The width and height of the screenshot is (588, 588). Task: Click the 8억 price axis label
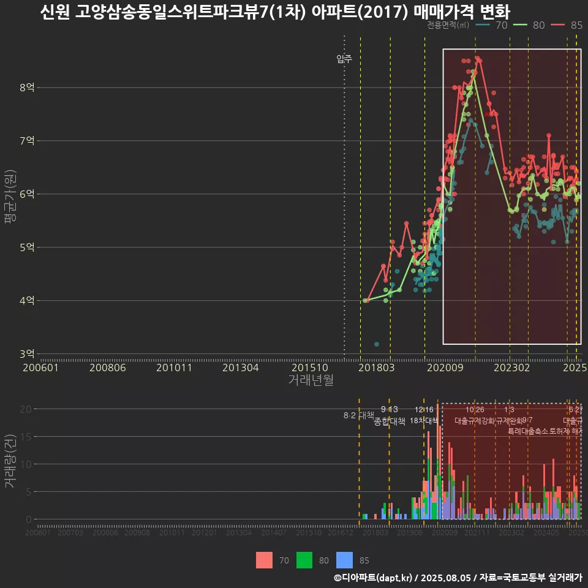tap(27, 88)
